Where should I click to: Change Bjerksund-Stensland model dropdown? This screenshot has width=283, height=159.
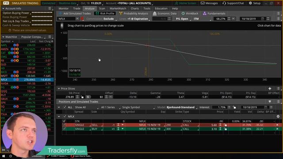(182, 107)
